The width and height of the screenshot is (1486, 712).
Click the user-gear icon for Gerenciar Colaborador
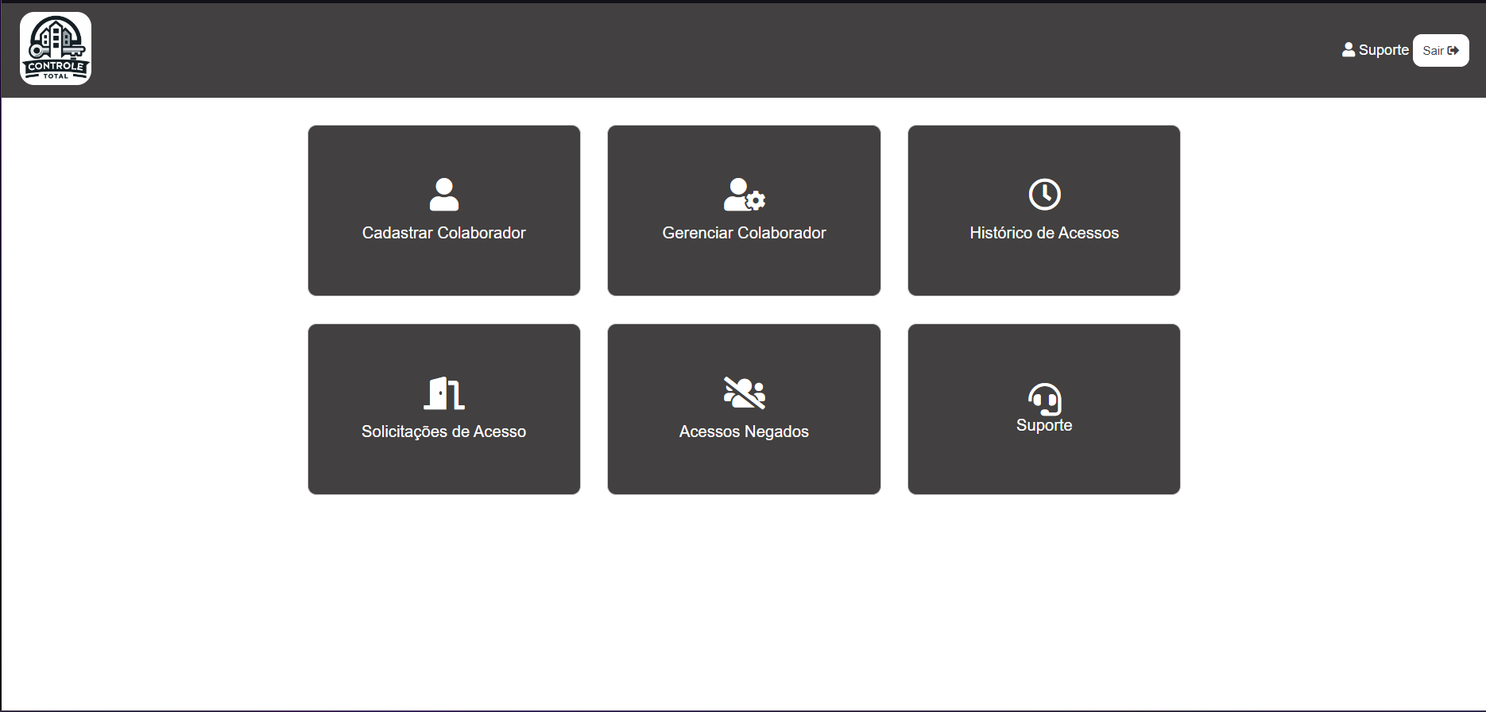pos(744,195)
